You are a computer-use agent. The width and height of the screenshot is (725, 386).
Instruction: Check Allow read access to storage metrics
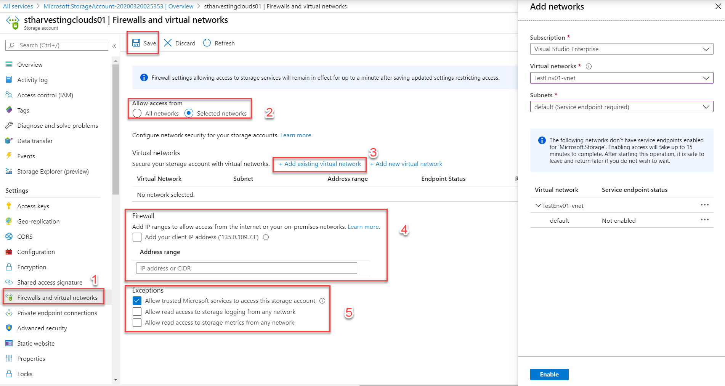[x=137, y=323]
